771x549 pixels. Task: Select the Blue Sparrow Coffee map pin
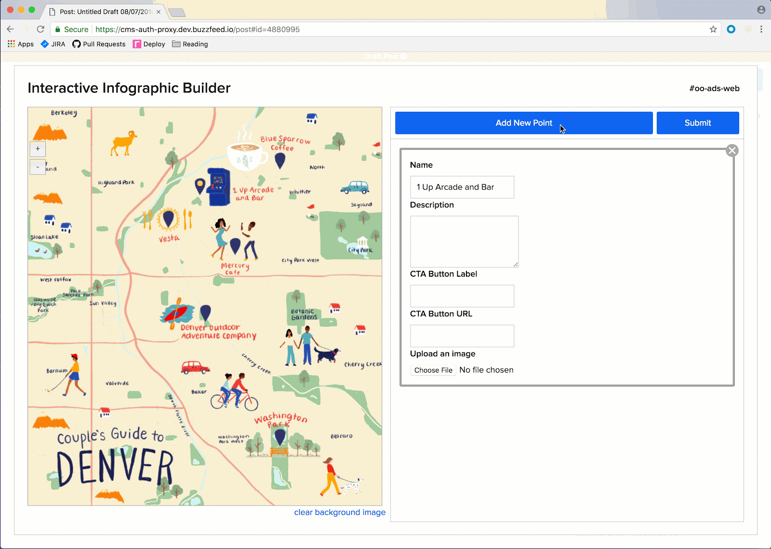[280, 160]
